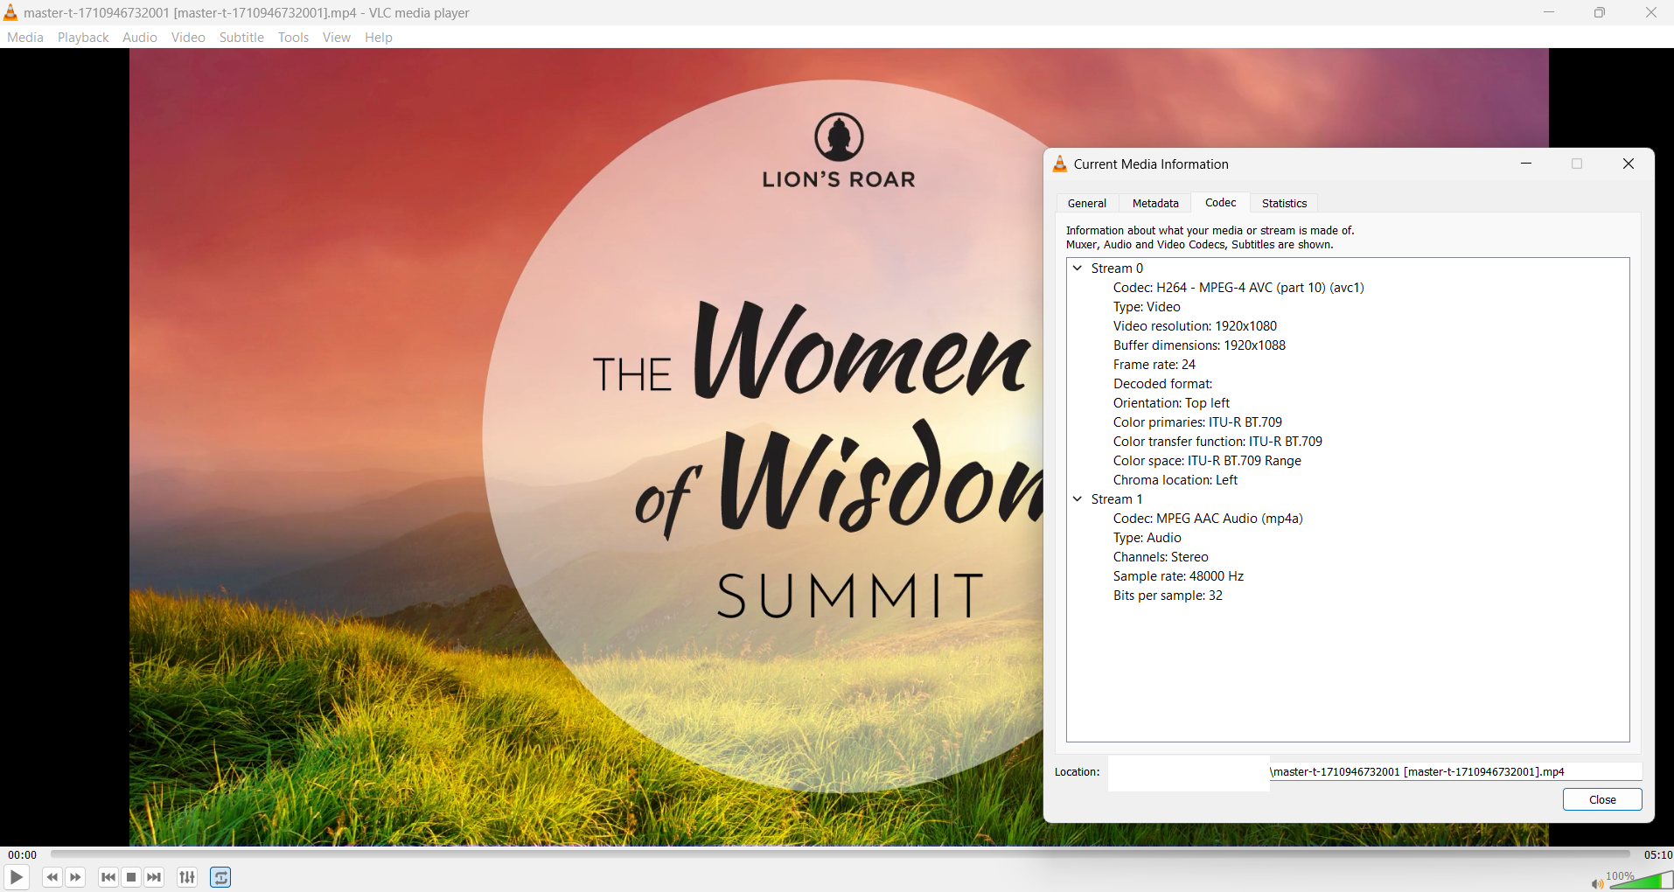Click the total duration label 05:10

[1658, 855]
